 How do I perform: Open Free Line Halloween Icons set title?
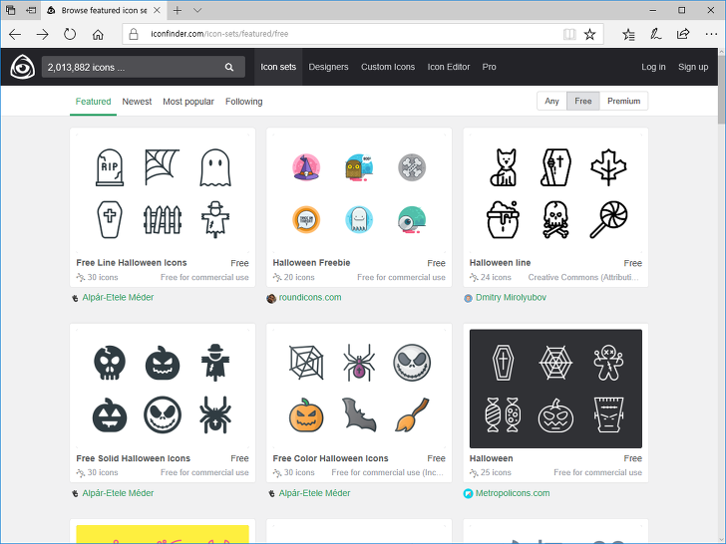point(132,263)
